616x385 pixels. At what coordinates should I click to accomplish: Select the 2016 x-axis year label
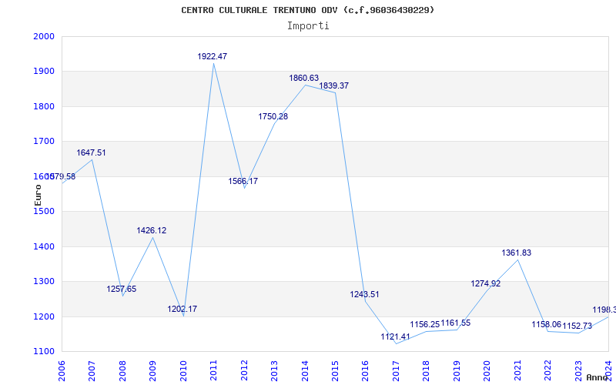tap(365, 371)
